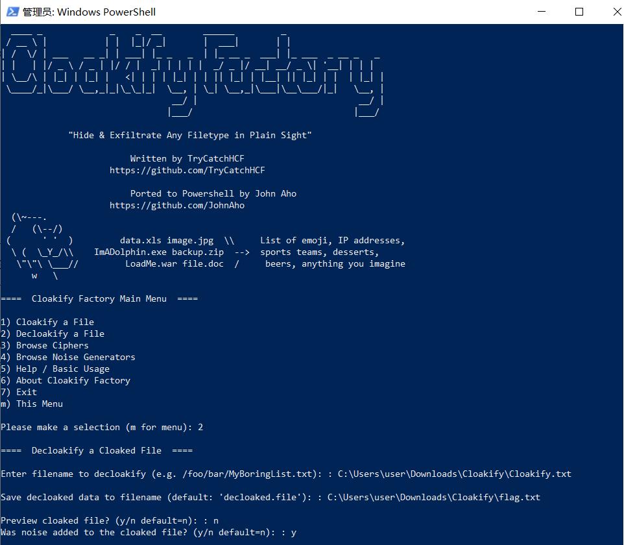Click the JohnAho GitHub URL

(176, 206)
